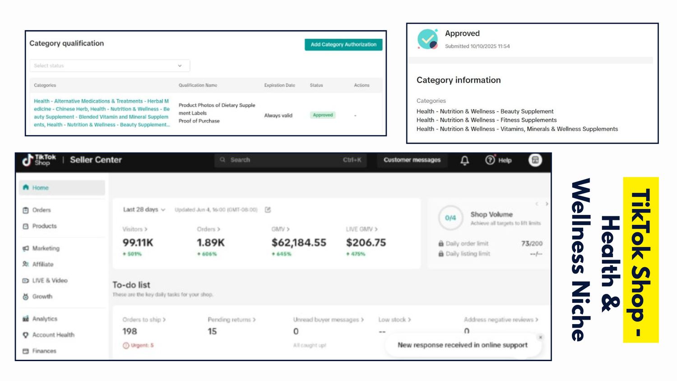Show the previous Shop Volume card
This screenshot has height=381, width=677.
[537, 204]
